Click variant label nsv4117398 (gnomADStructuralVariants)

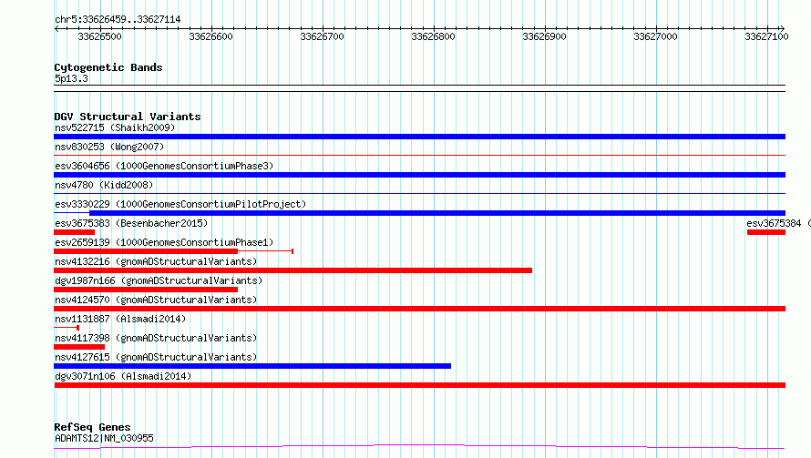[156, 338]
